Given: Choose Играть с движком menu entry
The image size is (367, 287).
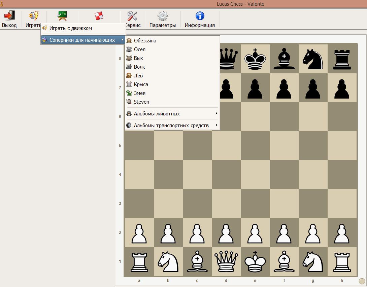Looking at the screenshot, I should (x=83, y=28).
